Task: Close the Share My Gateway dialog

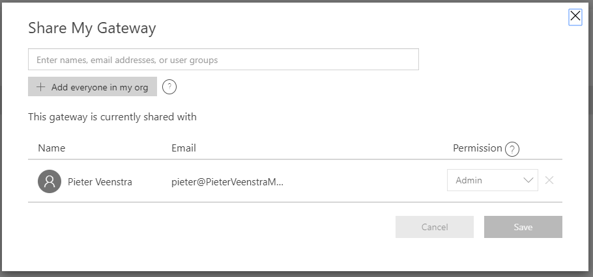Action: click(x=575, y=17)
